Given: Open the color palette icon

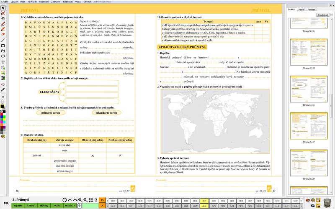Looking at the screenshot, I should click(3, 136).
